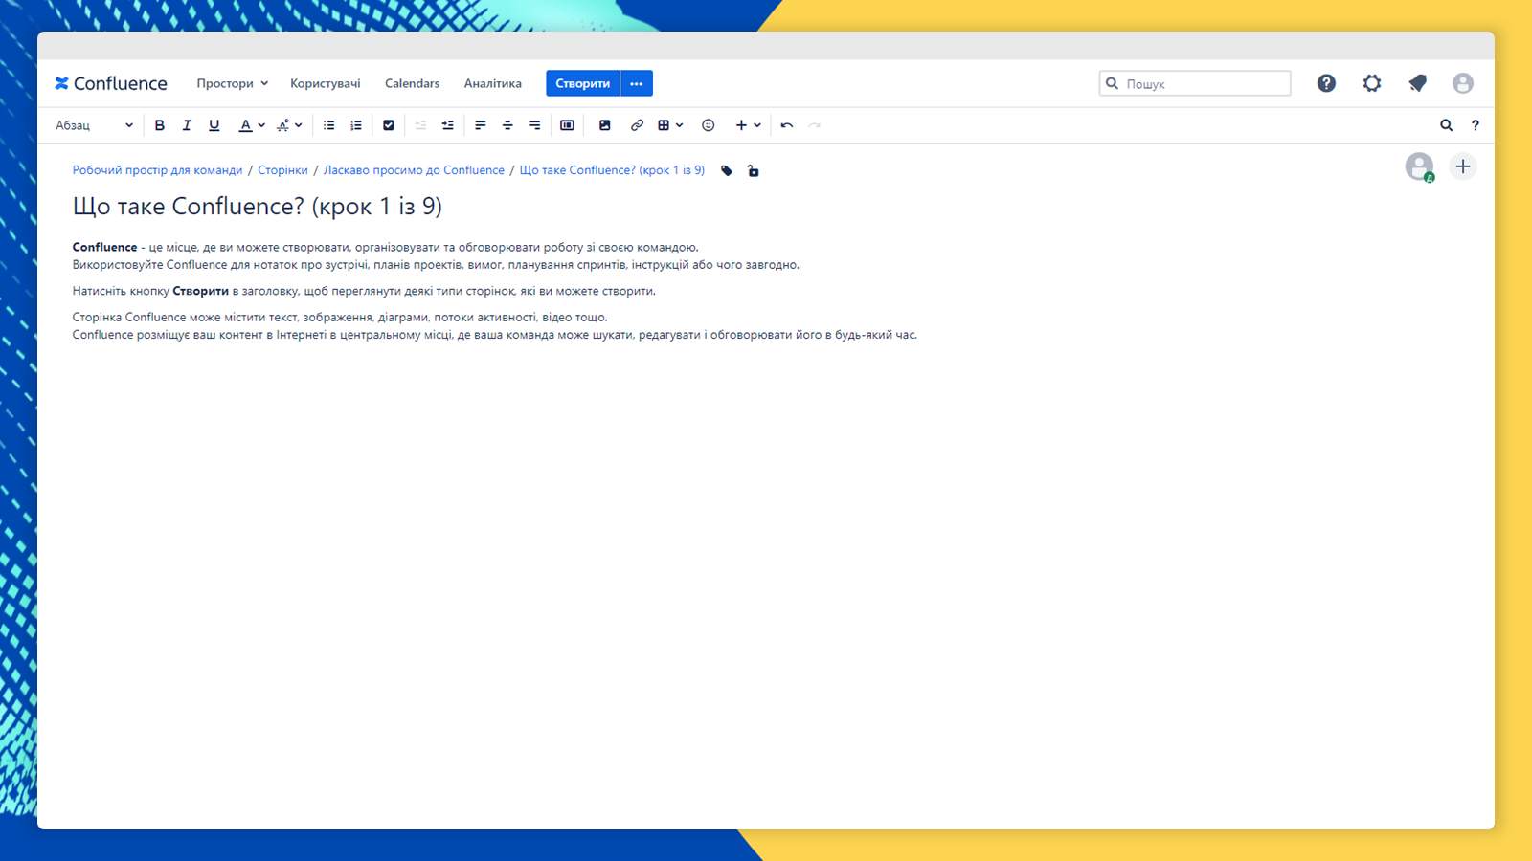Open editor help question mark
Viewport: 1532px width, 861px height.
pos(1476,125)
